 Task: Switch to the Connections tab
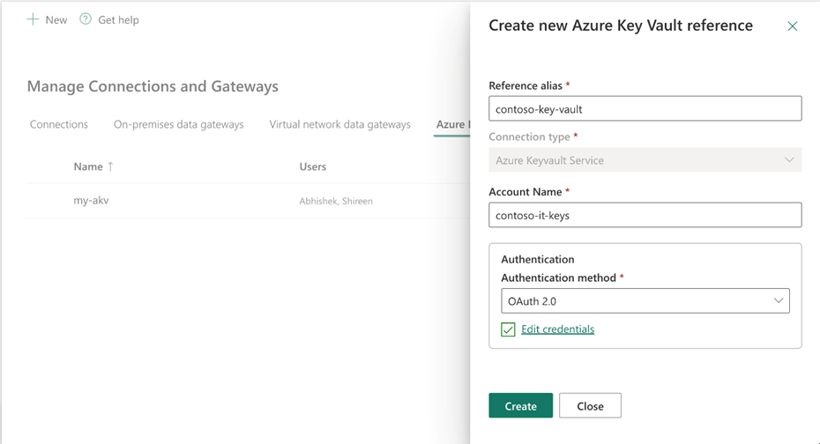point(58,124)
